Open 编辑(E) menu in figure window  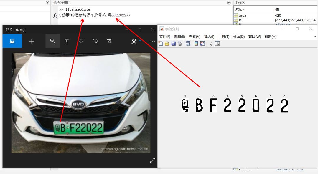point(179,37)
